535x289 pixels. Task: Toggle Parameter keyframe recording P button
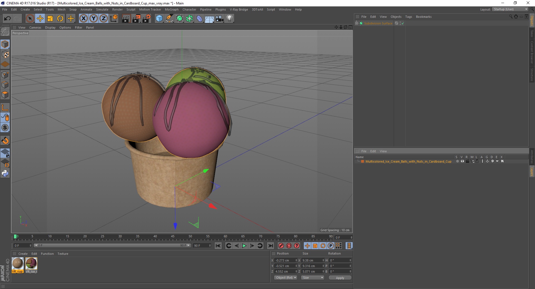tap(331, 246)
